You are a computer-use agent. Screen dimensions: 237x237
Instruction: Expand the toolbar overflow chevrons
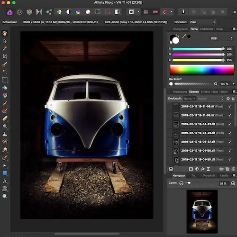(x=235, y=12)
